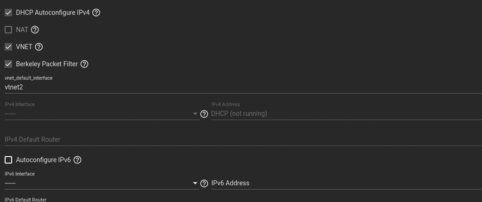The image size is (482, 202).
Task: Uncheck DHCP Autoconfigure IPv4 checkbox
Action: 8,13
